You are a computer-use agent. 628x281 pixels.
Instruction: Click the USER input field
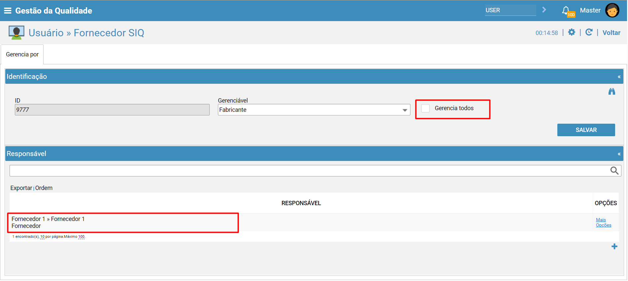coord(510,10)
